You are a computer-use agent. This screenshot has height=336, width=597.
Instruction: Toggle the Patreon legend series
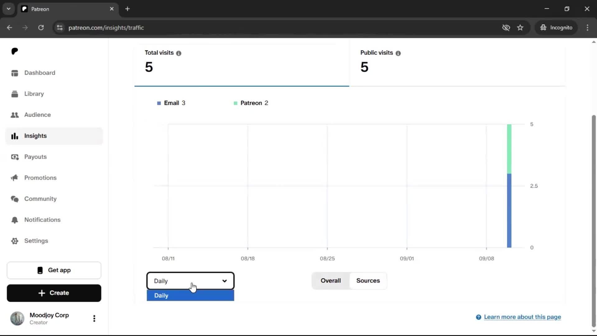pyautogui.click(x=251, y=103)
